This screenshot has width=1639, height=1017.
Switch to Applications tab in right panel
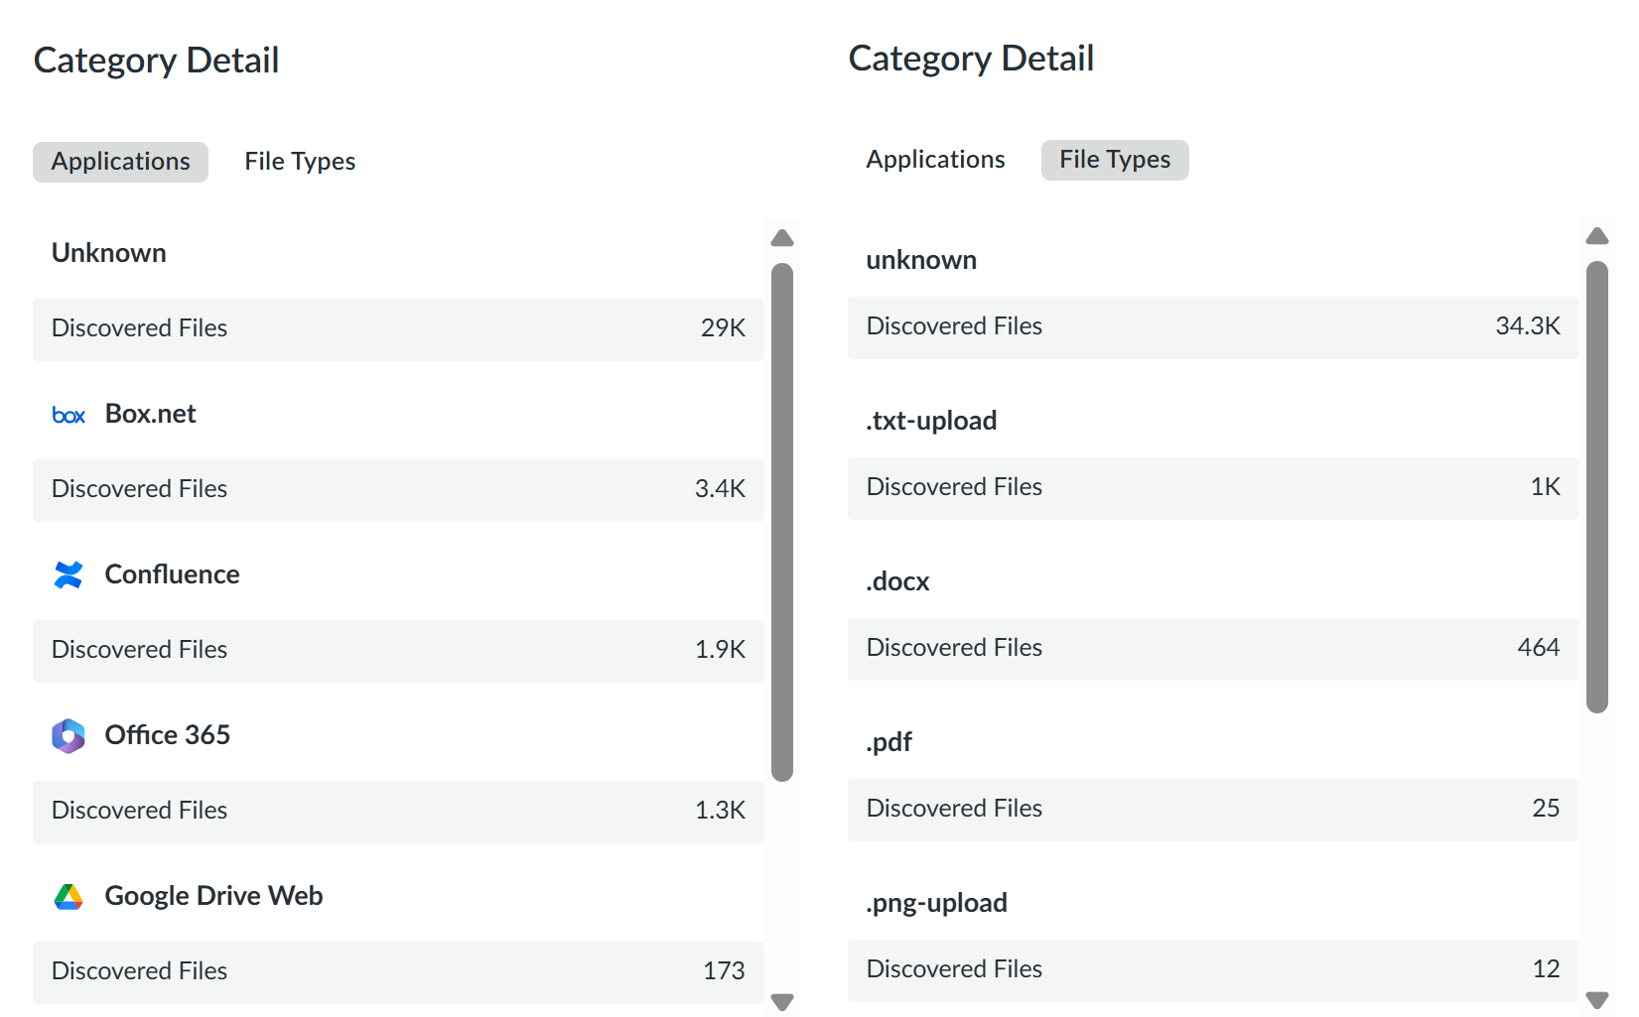coord(935,160)
